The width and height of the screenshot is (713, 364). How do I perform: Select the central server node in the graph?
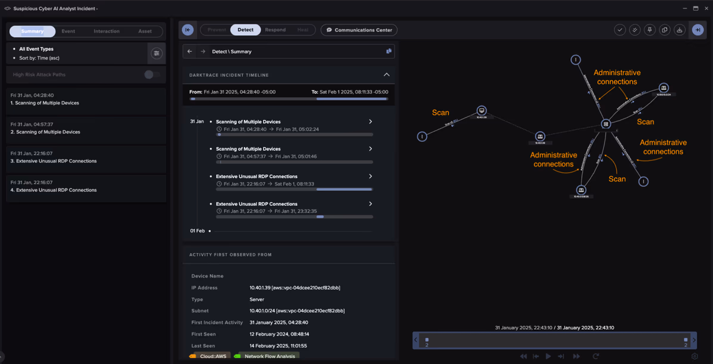(x=605, y=124)
